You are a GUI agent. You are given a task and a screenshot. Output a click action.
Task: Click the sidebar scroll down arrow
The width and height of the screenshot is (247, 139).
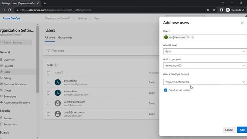(x=37, y=137)
